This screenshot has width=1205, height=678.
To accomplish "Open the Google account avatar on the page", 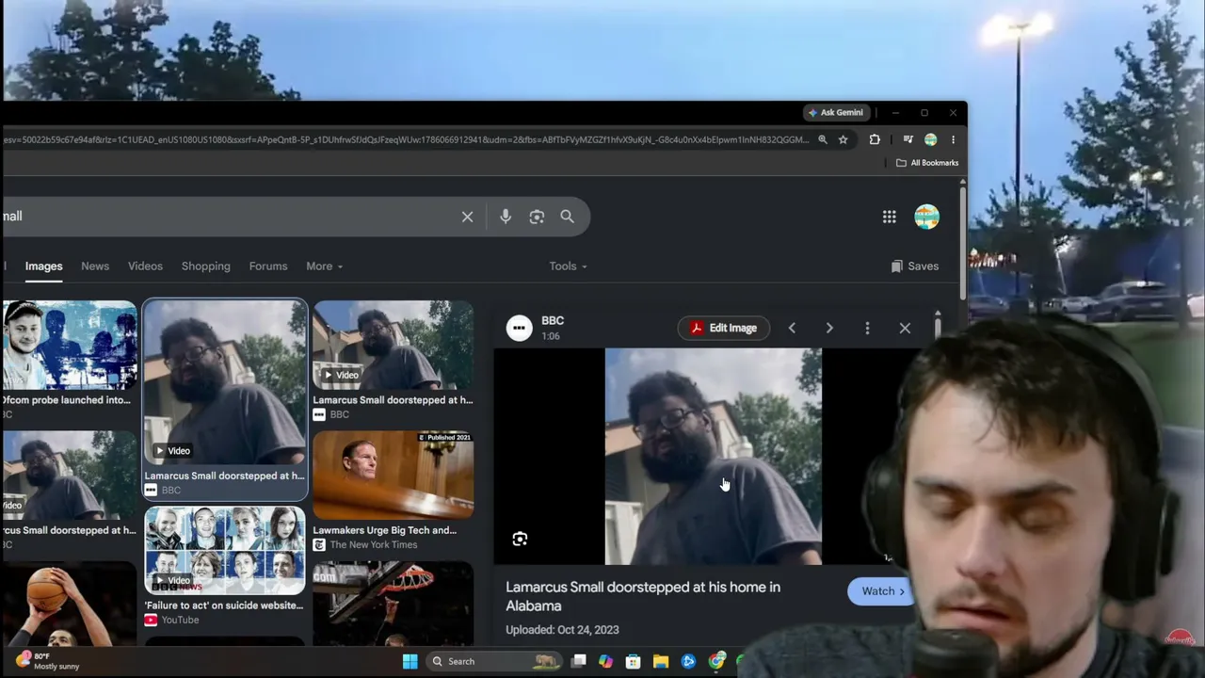I will pos(926,217).
